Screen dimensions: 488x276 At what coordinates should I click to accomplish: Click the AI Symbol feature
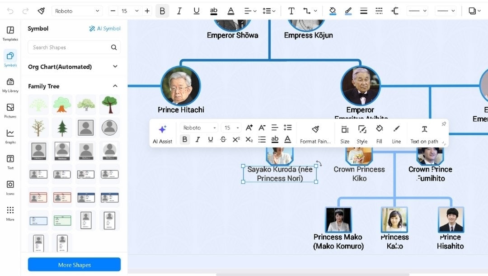coord(104,28)
